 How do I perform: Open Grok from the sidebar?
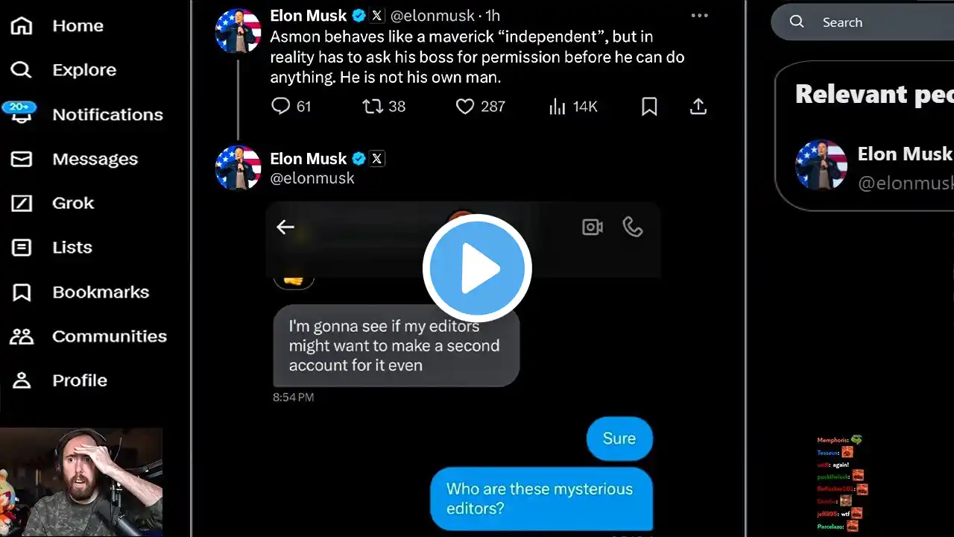click(x=73, y=203)
